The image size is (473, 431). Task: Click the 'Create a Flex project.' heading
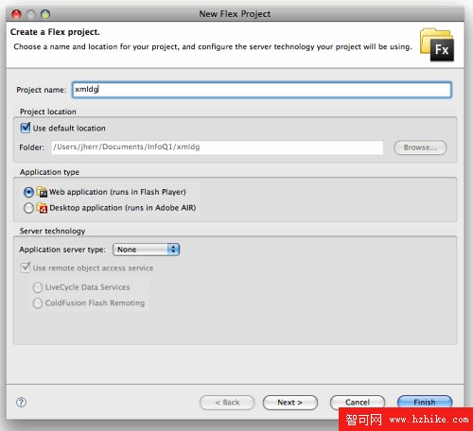[55, 32]
